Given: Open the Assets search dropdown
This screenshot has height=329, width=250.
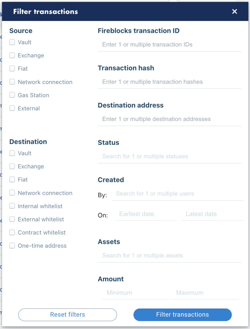Looking at the screenshot, I should point(169,256).
